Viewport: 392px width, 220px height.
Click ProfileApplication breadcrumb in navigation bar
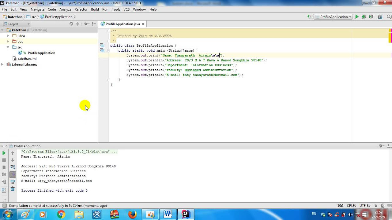click(56, 17)
